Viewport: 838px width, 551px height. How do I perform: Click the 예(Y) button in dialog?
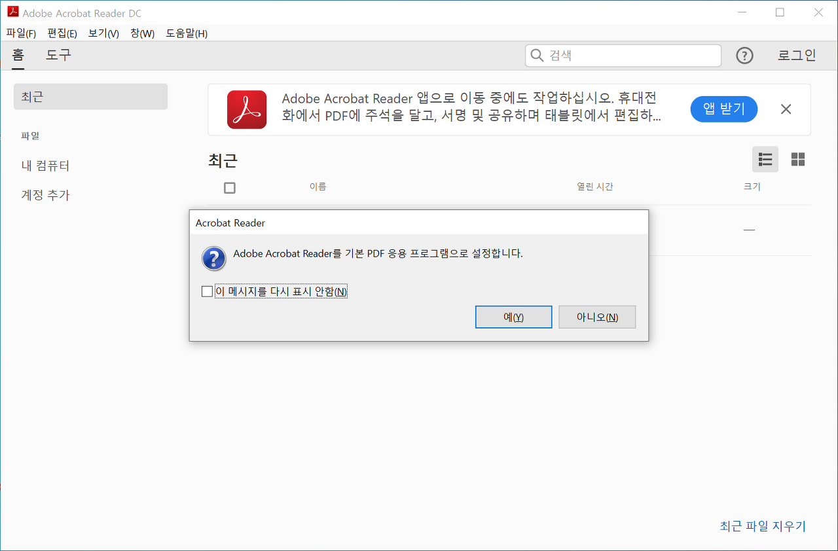[514, 317]
